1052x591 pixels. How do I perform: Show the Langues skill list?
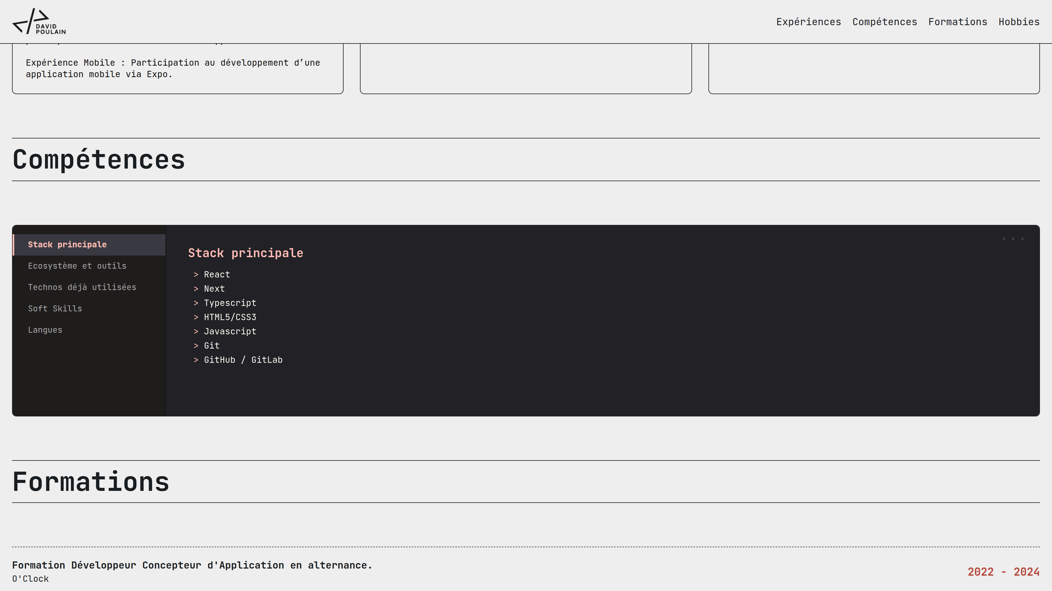click(x=45, y=329)
